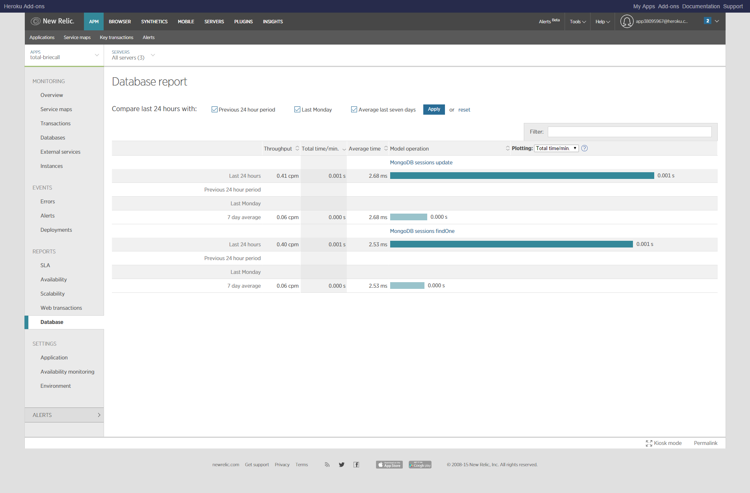Switch to the MOBILE tab
750x493 pixels.
(x=186, y=22)
